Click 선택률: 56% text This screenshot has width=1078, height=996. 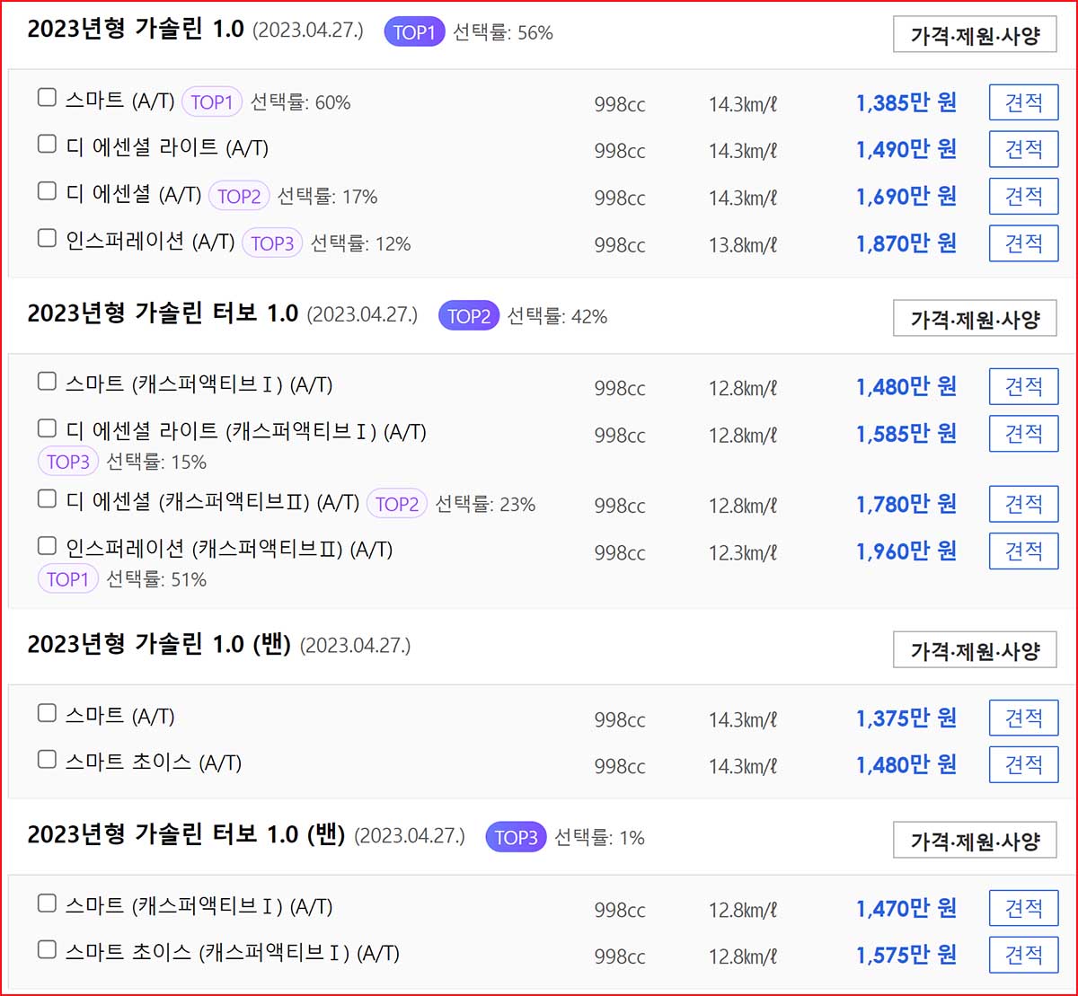click(x=503, y=33)
